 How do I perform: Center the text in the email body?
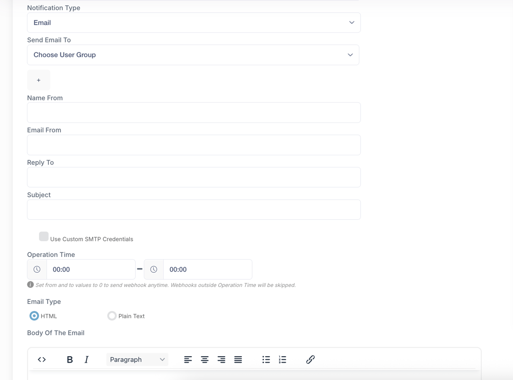point(204,359)
